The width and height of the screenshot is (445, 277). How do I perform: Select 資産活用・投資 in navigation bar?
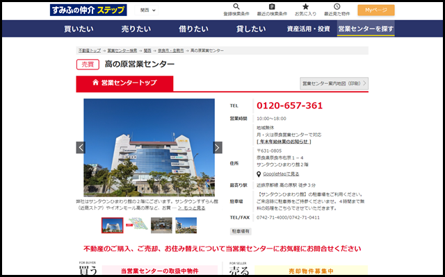[x=309, y=29]
